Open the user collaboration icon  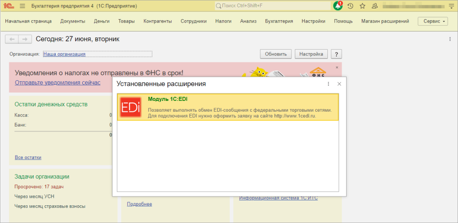pyautogui.click(x=375, y=6)
